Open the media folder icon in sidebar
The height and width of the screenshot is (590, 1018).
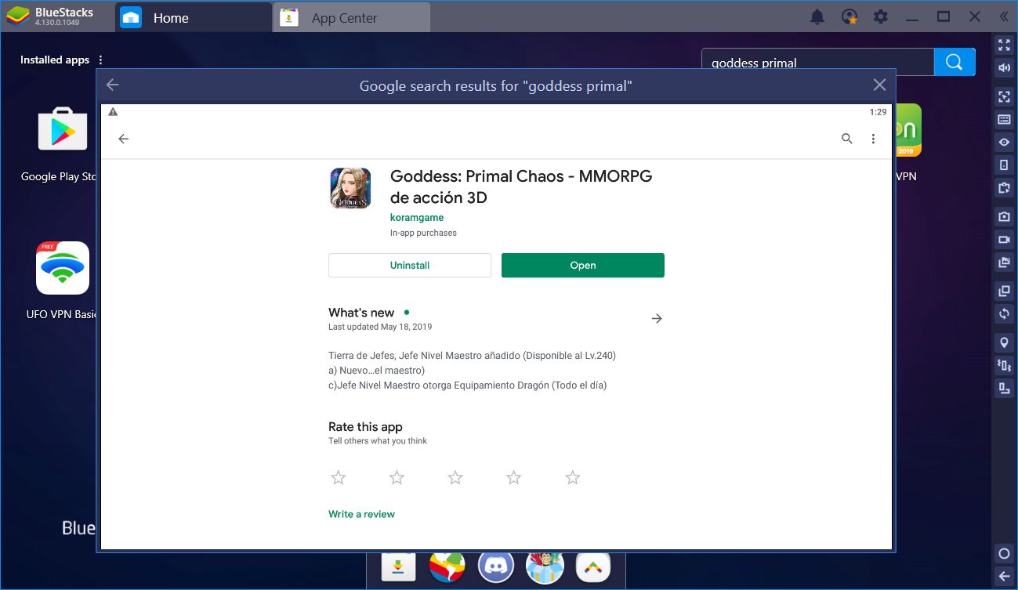point(1004,262)
